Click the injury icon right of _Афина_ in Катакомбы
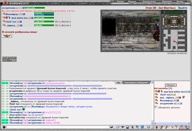 [x=183, y=97]
